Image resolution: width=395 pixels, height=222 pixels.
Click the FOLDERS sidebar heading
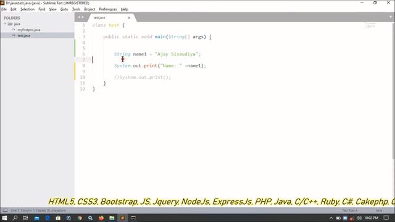pos(12,18)
